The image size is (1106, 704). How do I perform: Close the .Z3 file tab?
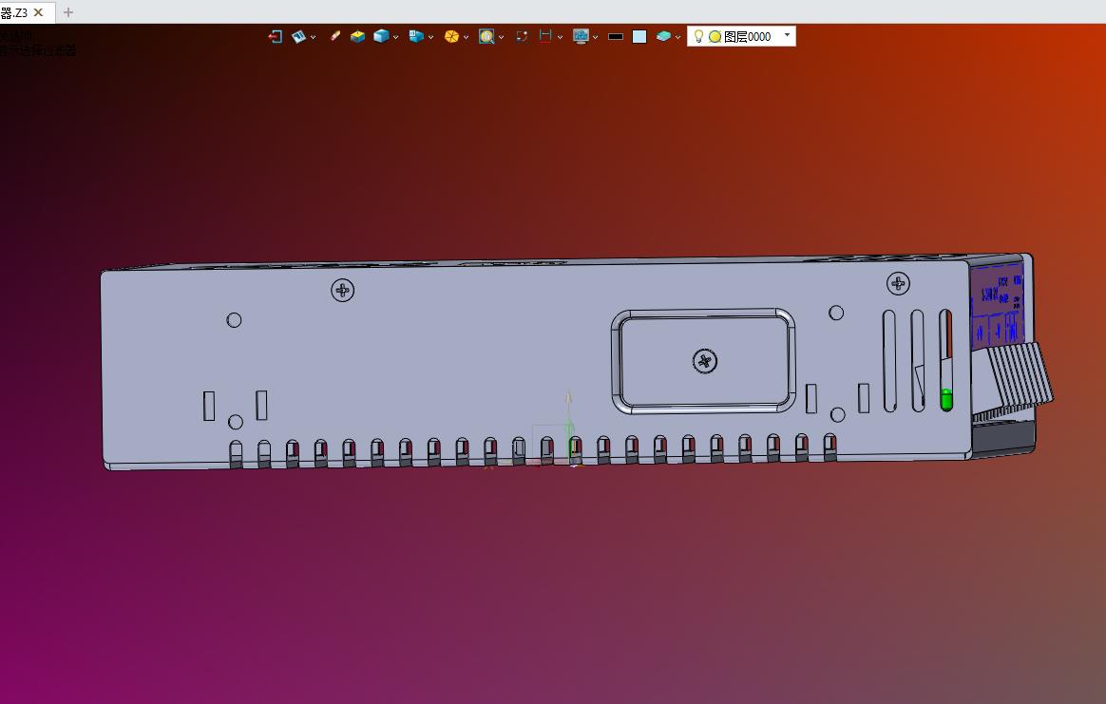(x=39, y=12)
